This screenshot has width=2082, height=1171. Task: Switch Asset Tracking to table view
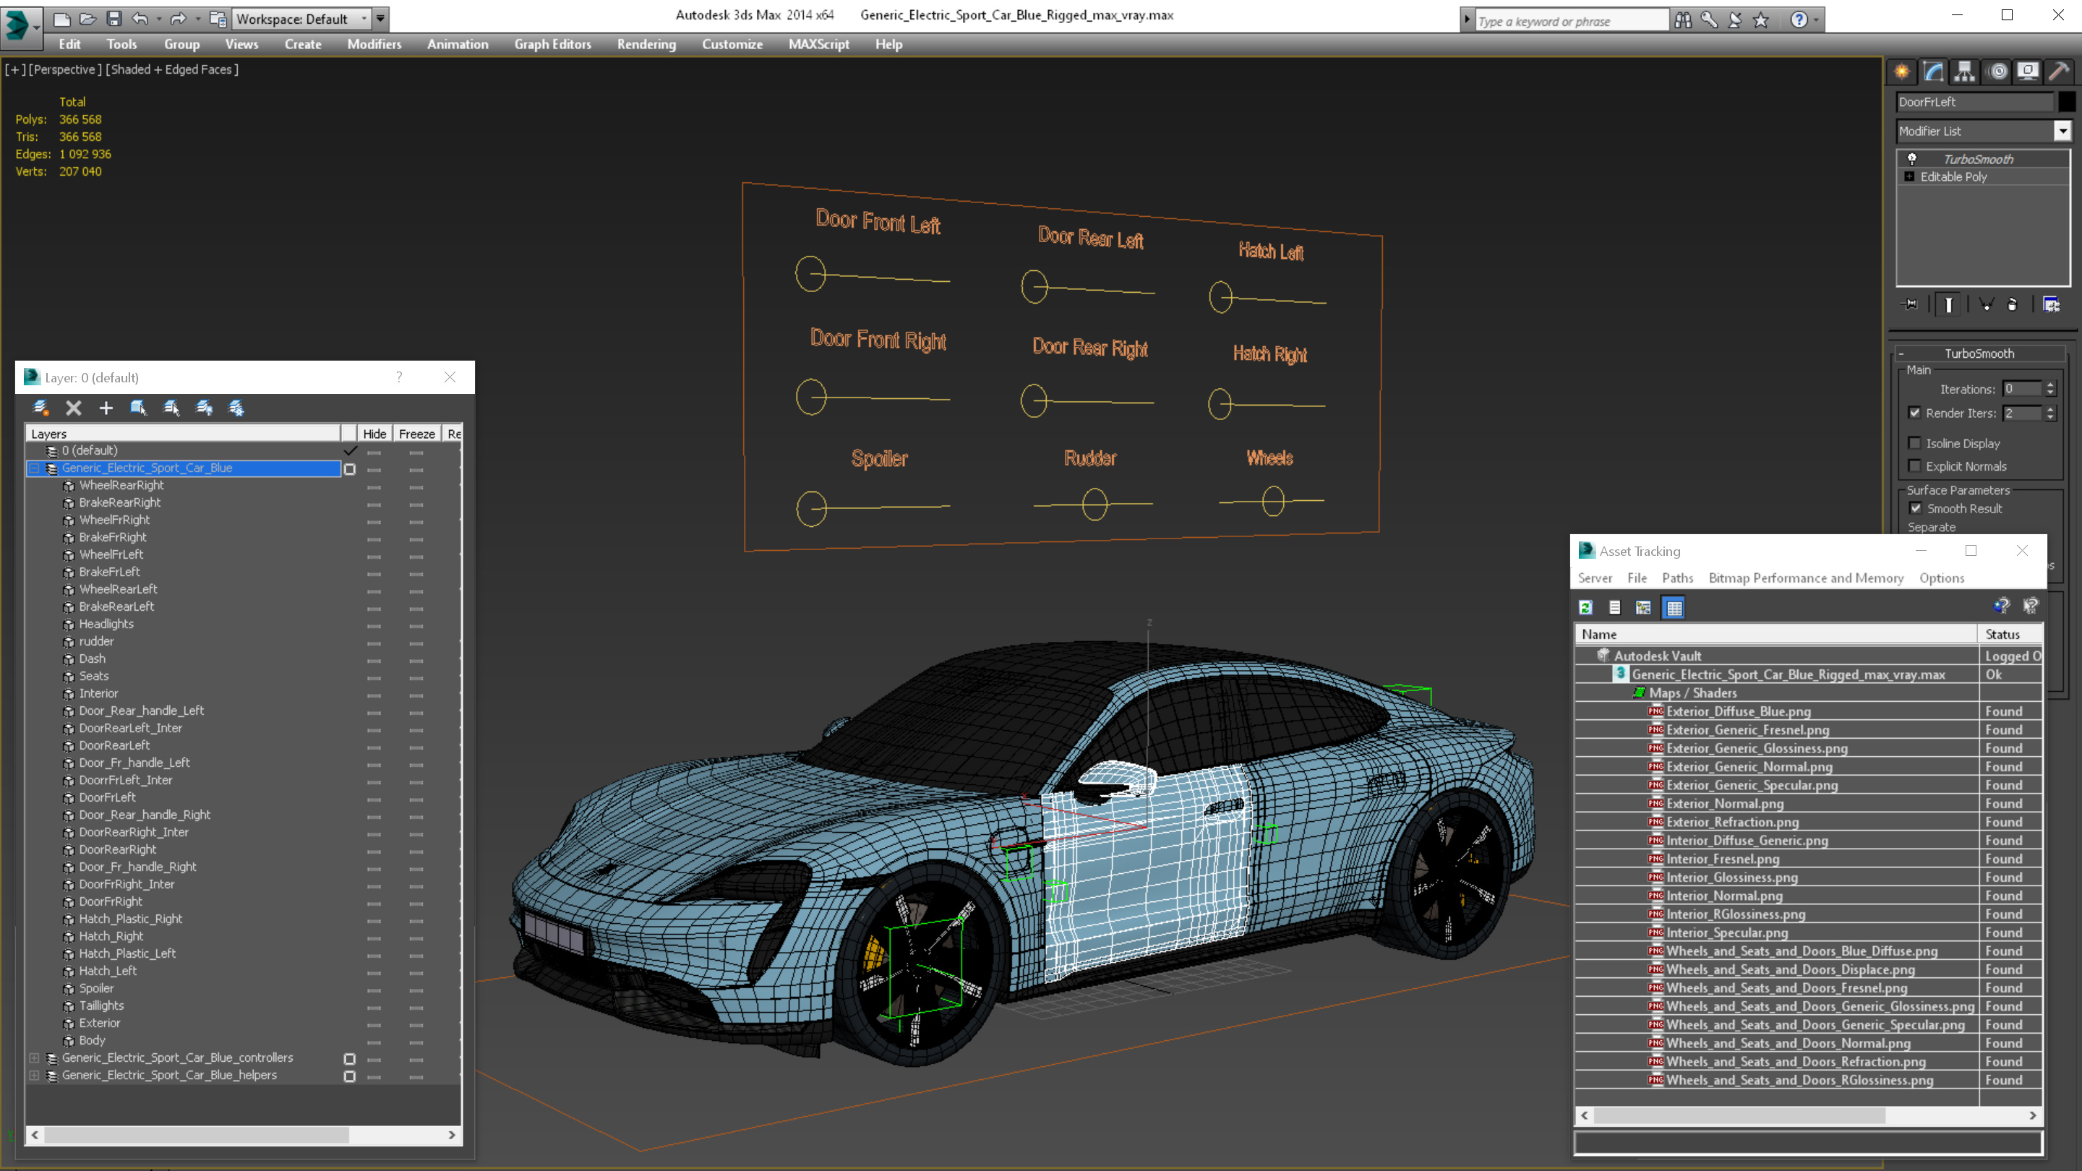pyautogui.click(x=1674, y=608)
